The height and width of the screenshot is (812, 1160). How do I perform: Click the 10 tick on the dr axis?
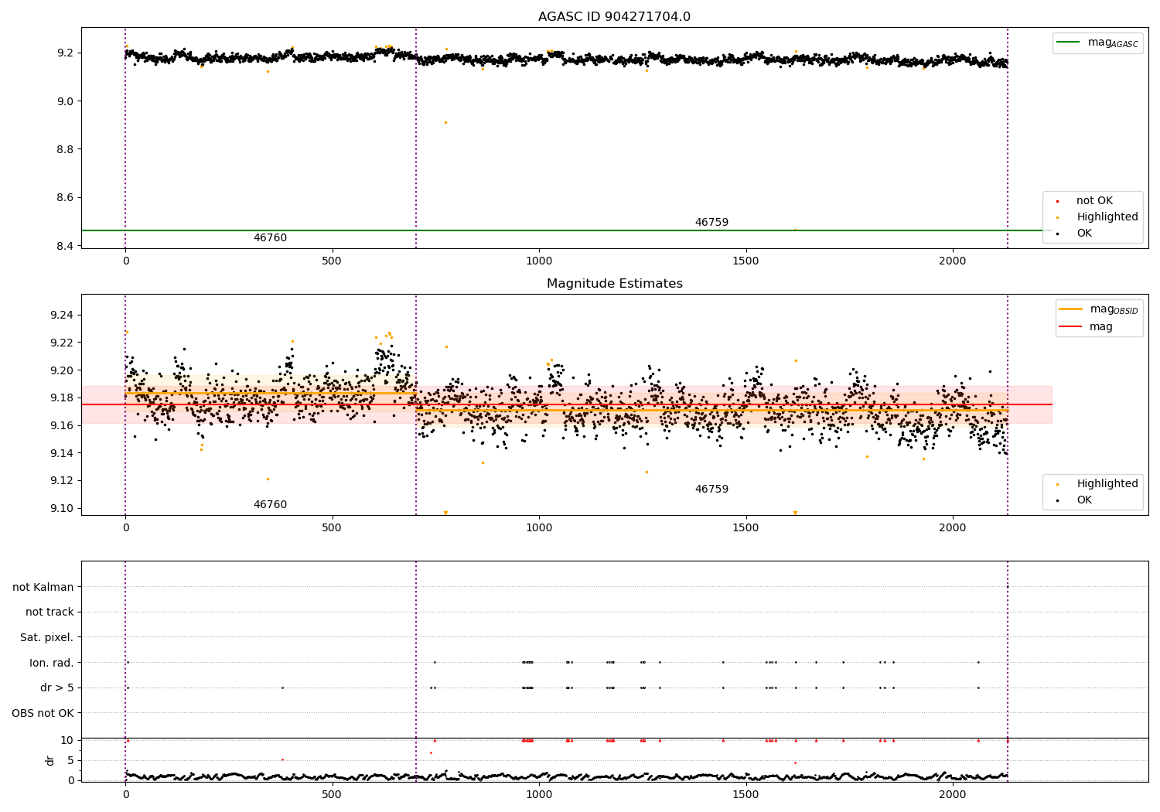[x=68, y=740]
